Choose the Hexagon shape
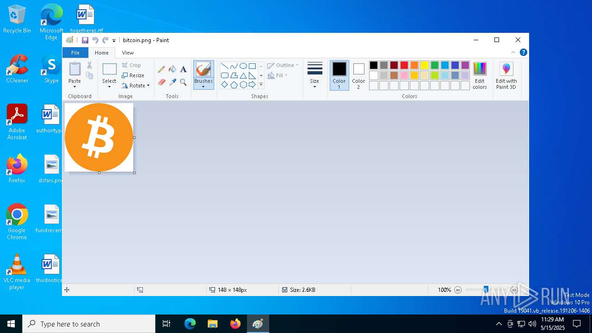This screenshot has width=592, height=333. 243,85
